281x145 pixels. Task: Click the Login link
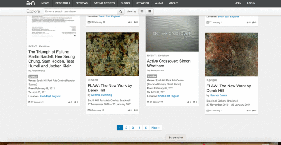pos(251,3)
